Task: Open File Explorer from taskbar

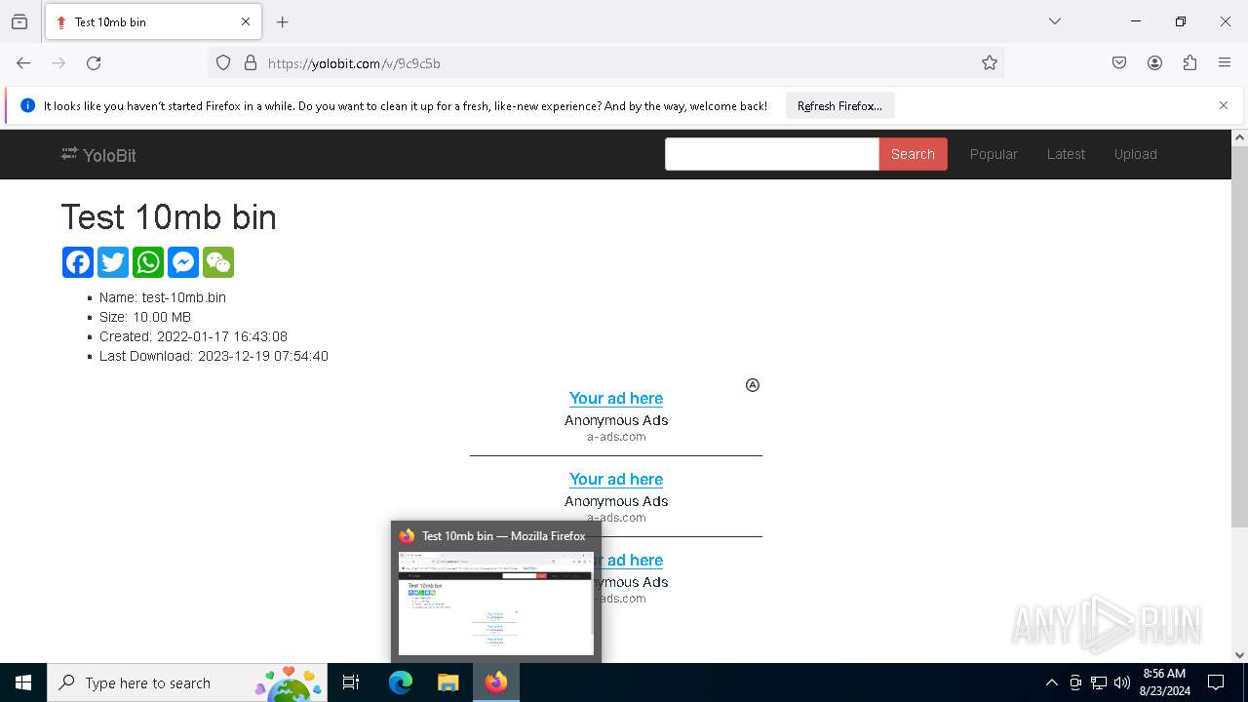Action: (448, 682)
